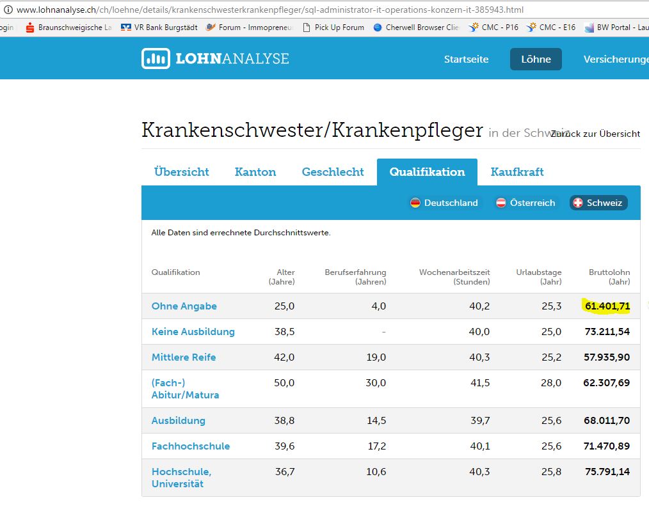The height and width of the screenshot is (509, 649).
Task: Open the Hochschule, Universität link
Action: (181, 478)
